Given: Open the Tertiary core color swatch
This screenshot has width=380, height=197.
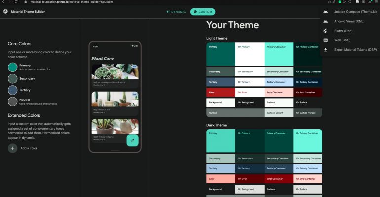Looking at the screenshot, I should [x=13, y=90].
